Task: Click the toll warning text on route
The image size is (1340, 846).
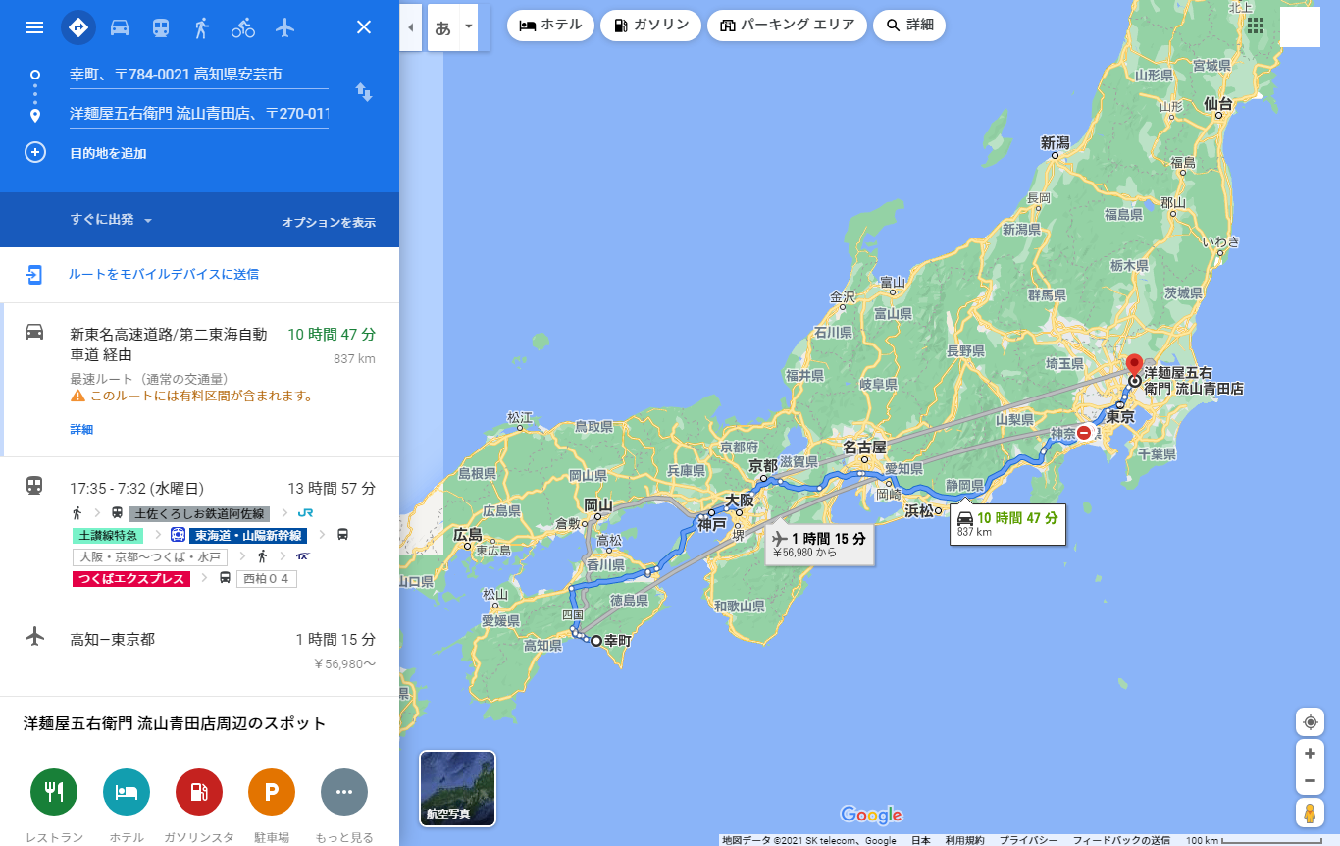Action: pyautogui.click(x=201, y=396)
